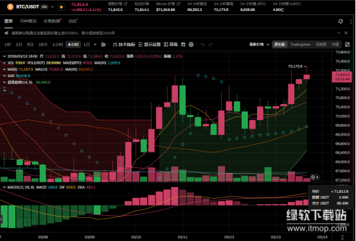Open the vertical three-dot more menu
The height and width of the screenshot is (241, 356).
[x=351, y=21]
